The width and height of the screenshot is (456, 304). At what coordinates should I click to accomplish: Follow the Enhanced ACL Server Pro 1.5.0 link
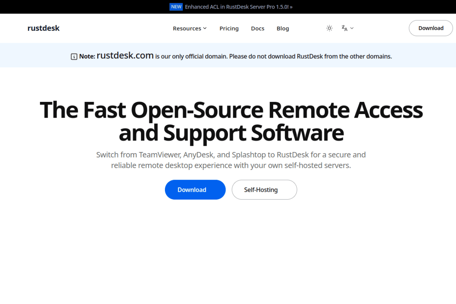point(238,6)
